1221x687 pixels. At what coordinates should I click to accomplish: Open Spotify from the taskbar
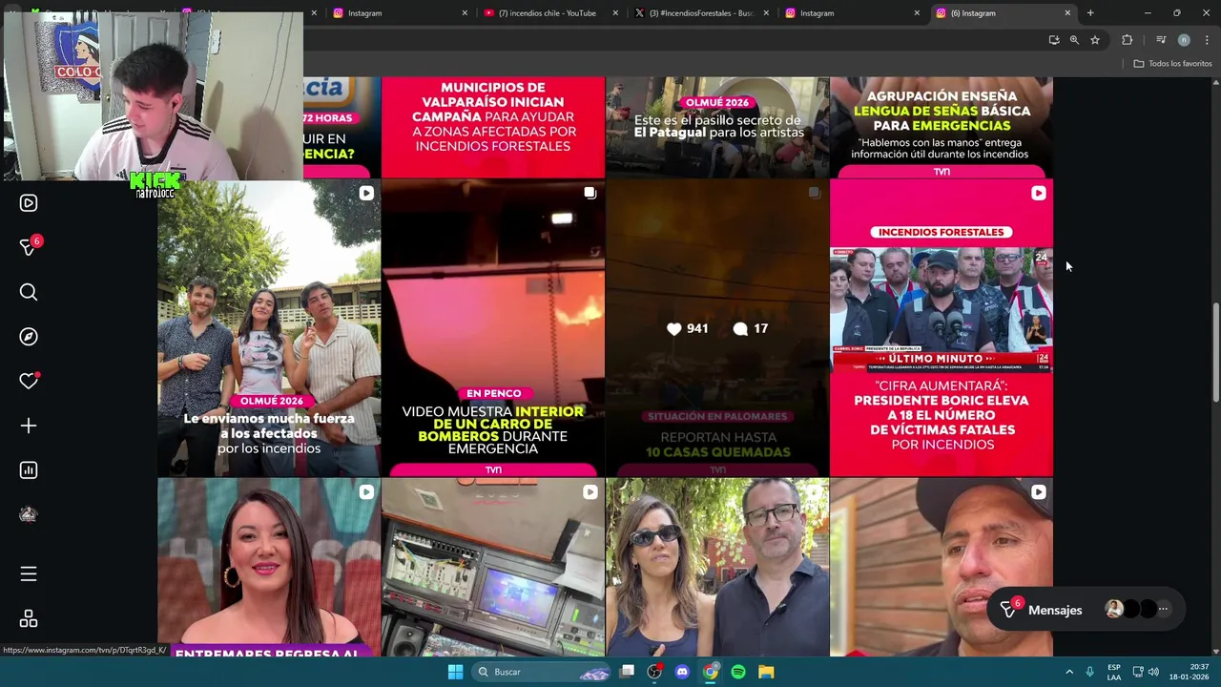738,672
